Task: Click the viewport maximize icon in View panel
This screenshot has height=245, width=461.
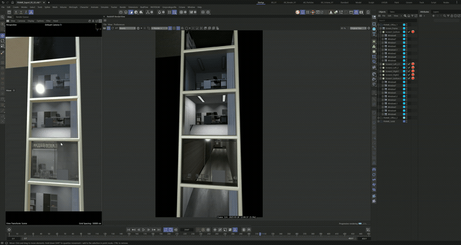Action: 100,21
